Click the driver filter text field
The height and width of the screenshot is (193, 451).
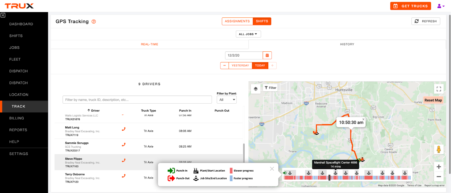coord(137,100)
